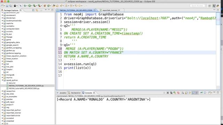The image size is (223, 125).
Task: Click the External Tools run icon
Action: [x=39, y=6]
